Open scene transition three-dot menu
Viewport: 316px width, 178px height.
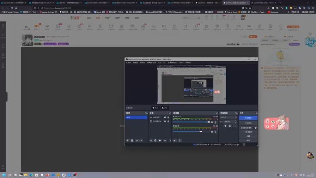[235, 126]
